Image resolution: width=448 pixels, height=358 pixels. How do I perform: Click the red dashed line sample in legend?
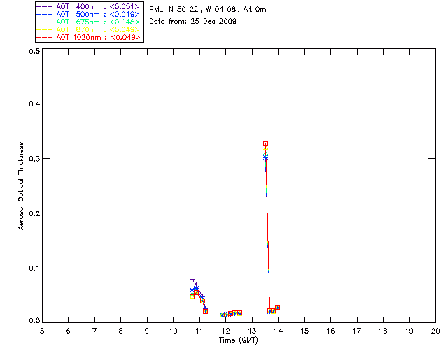(45, 37)
